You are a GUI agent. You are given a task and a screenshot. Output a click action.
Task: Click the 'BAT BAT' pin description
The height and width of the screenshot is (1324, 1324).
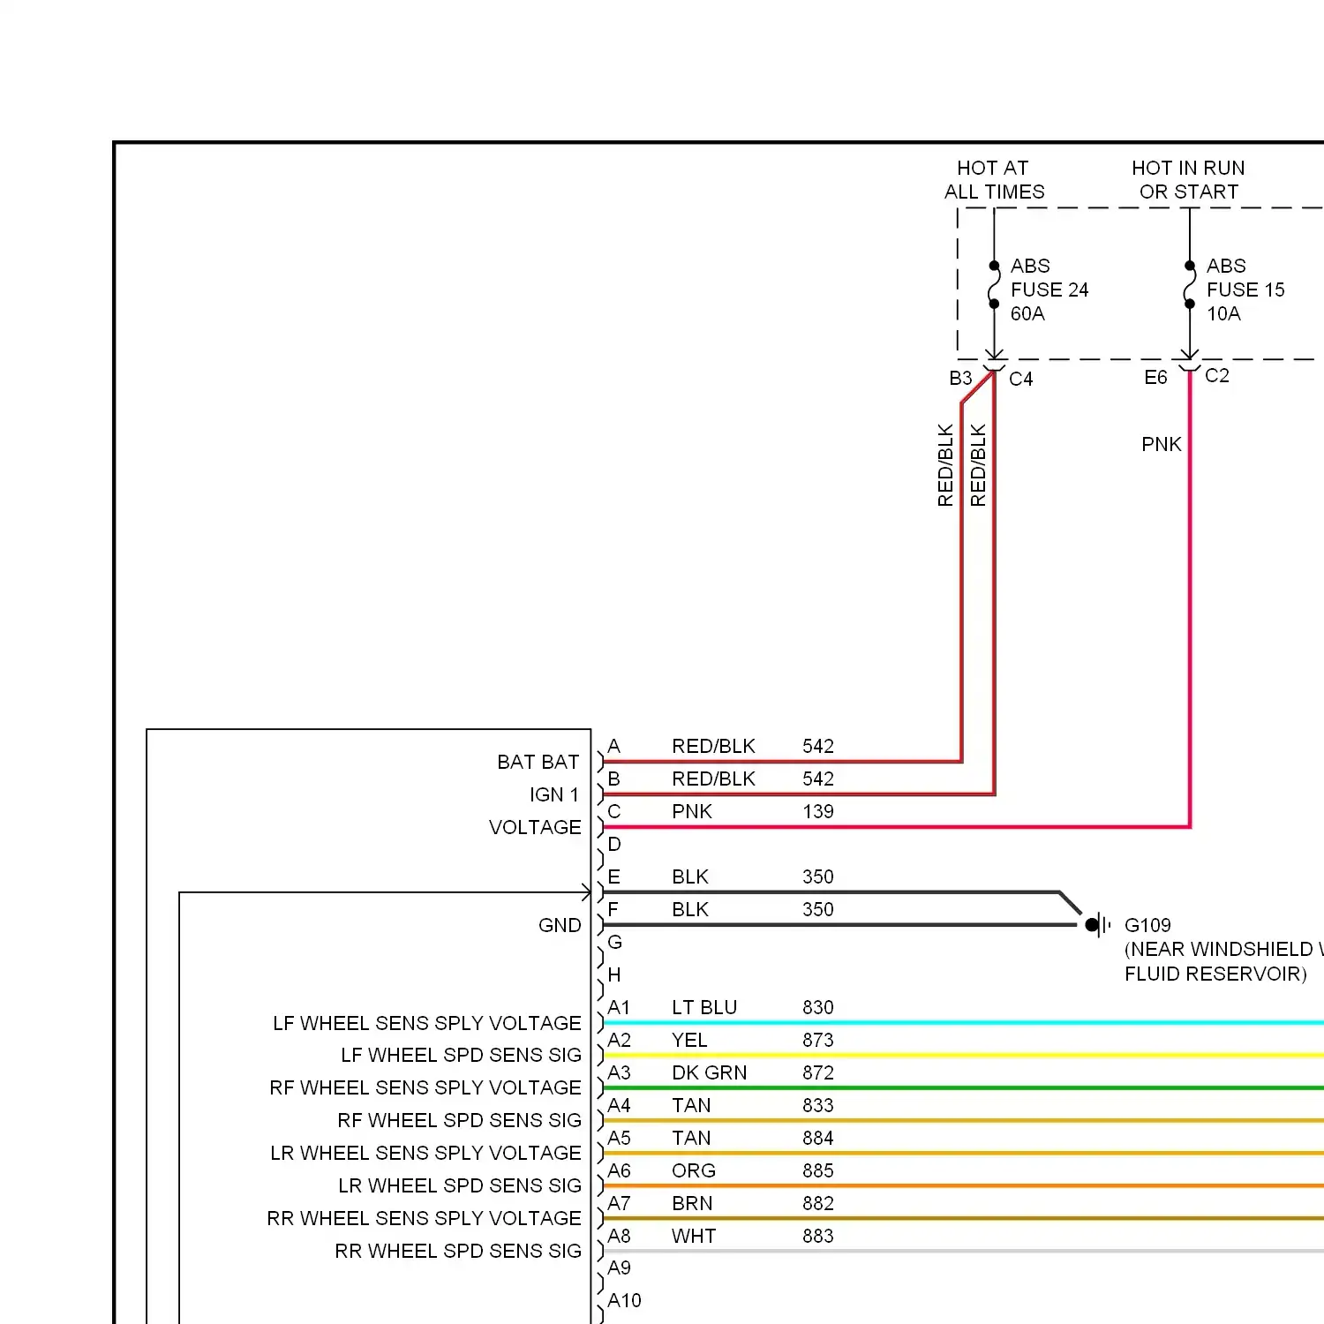[538, 762]
